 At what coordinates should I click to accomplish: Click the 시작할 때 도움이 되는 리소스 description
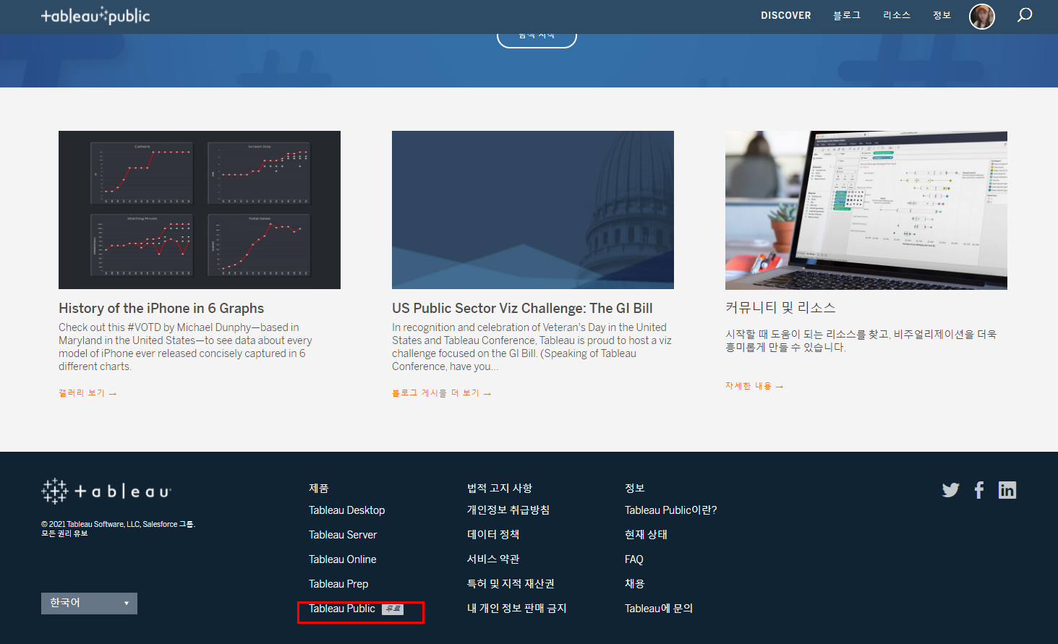[861, 340]
